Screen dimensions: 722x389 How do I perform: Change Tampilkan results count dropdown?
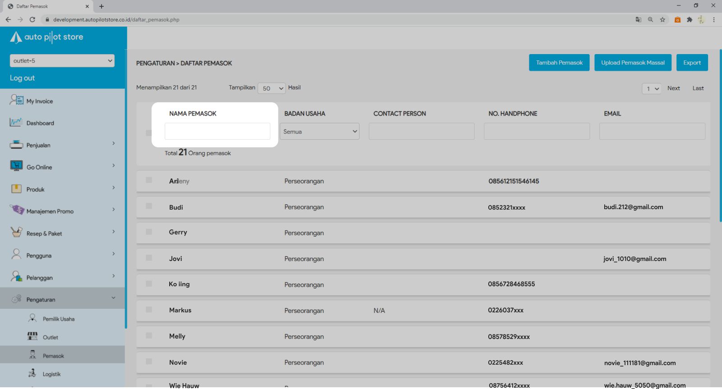pyautogui.click(x=271, y=88)
